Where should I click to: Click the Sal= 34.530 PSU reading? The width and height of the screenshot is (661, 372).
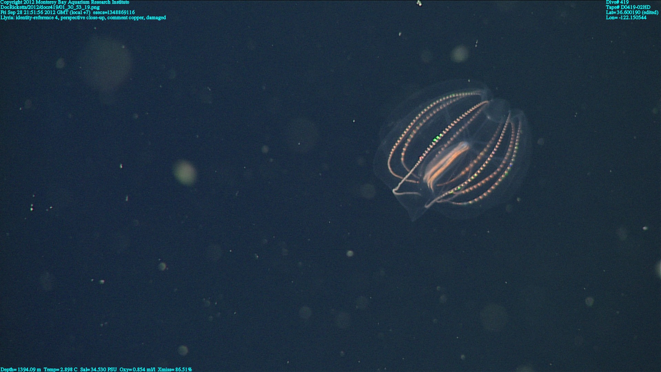(98, 369)
